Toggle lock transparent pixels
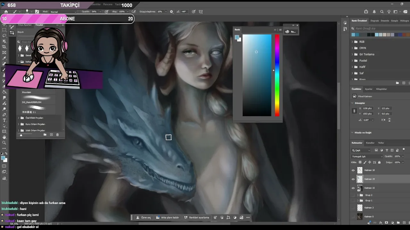This screenshot has width=410, height=230. click(x=360, y=162)
